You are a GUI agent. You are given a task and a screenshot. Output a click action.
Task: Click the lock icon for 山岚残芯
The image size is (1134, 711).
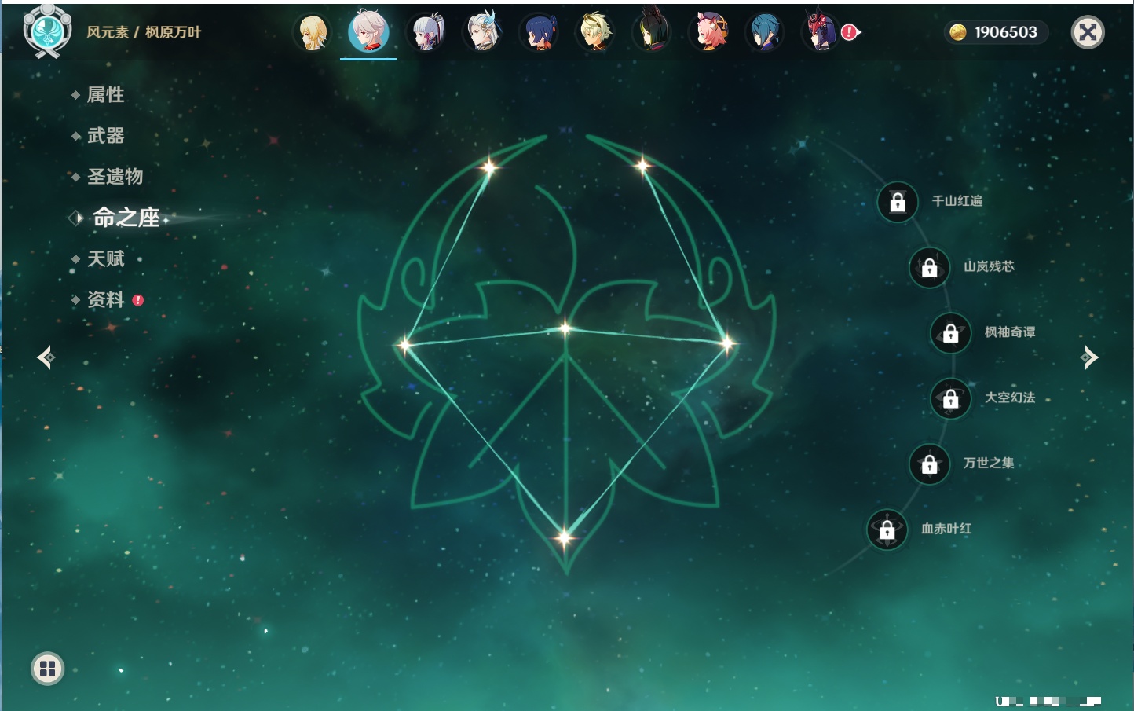pyautogui.click(x=929, y=267)
